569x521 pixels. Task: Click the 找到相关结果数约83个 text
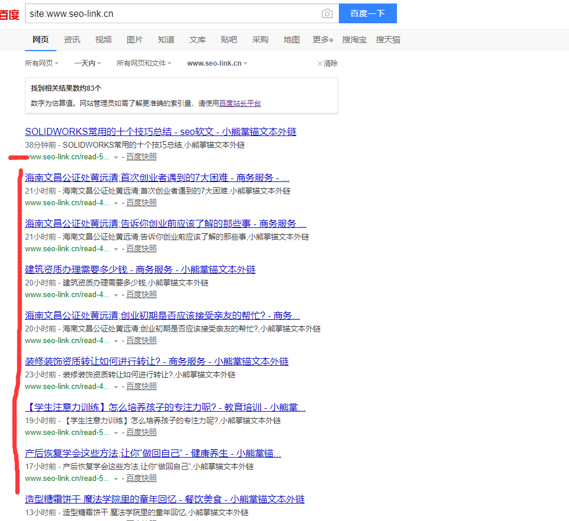tap(66, 88)
